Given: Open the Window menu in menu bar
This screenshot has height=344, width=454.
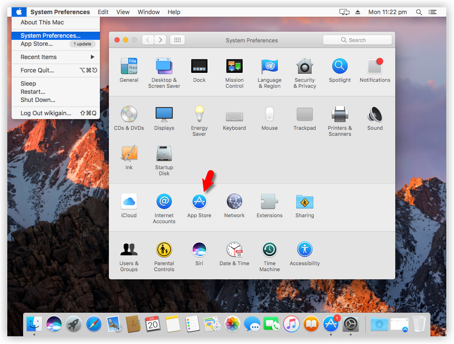Looking at the screenshot, I should coord(148,12).
